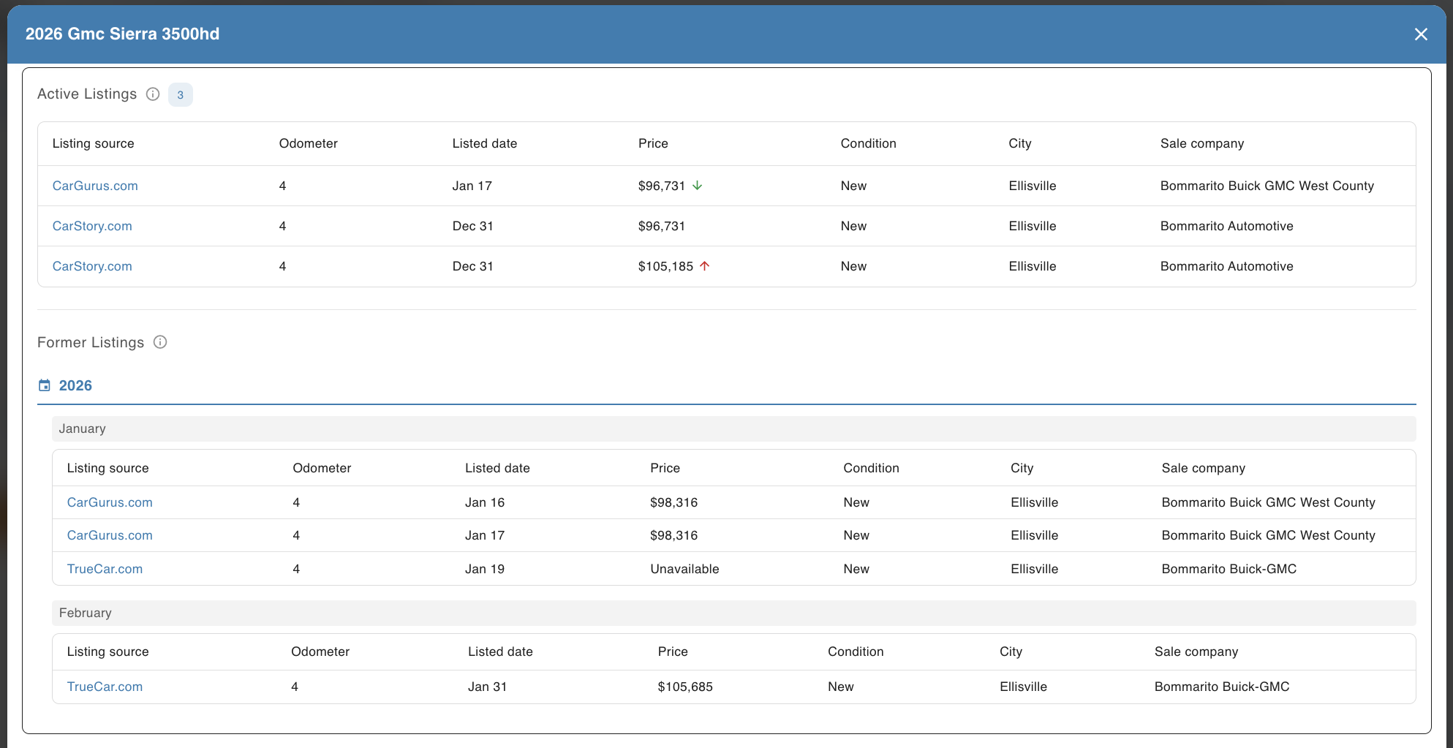Click the red price increase arrow

pyautogui.click(x=705, y=266)
